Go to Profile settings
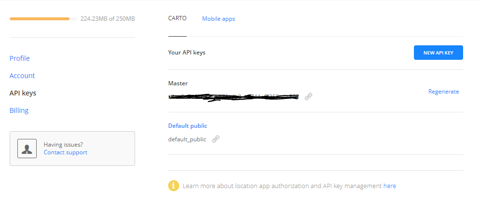 click(20, 58)
